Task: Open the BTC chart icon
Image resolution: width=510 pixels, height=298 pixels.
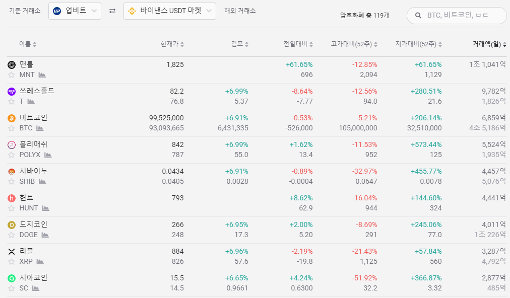Action: (x=40, y=128)
